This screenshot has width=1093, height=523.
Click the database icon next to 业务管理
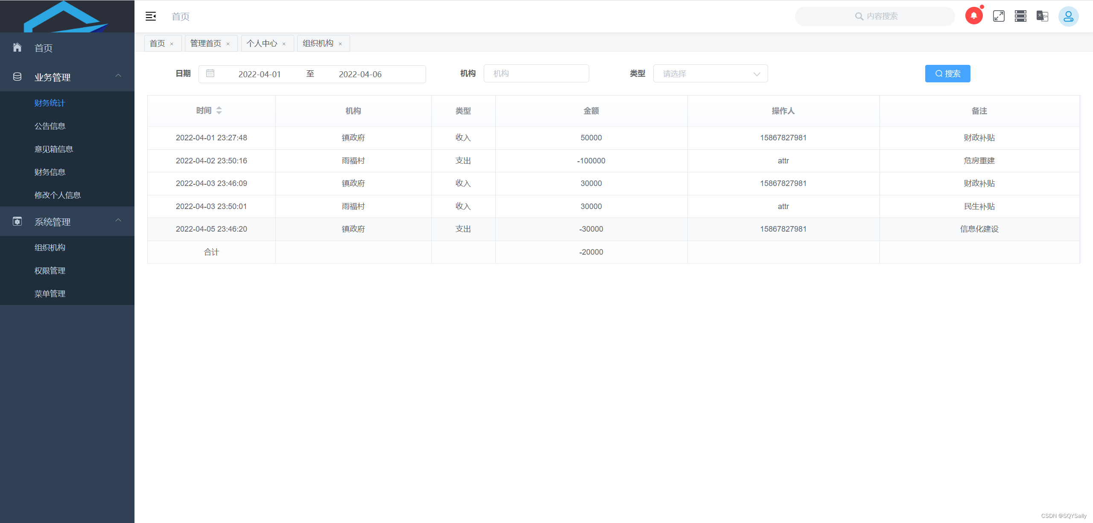(17, 77)
